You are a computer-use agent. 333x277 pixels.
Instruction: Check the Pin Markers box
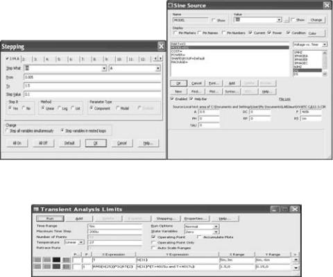[x=175, y=33]
